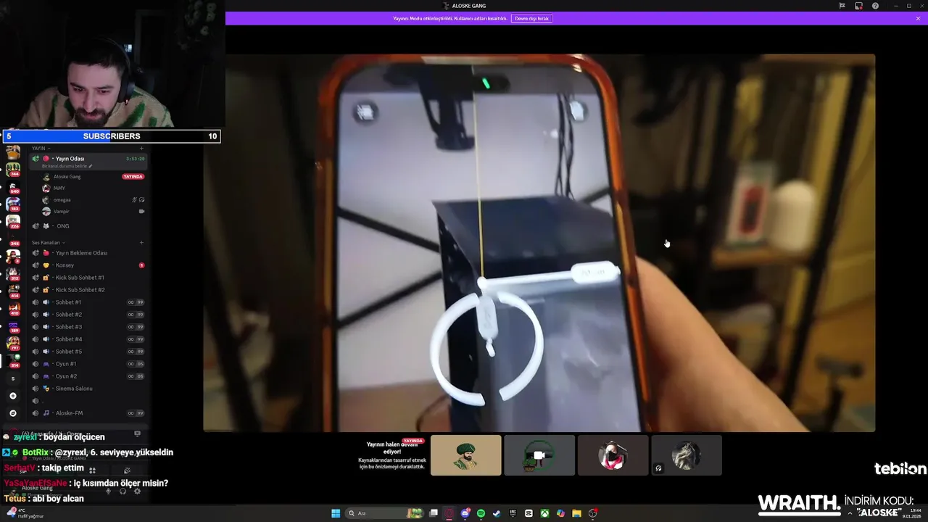928x522 pixels.
Task: Click the camera icon next to Vampir
Action: [x=141, y=212]
